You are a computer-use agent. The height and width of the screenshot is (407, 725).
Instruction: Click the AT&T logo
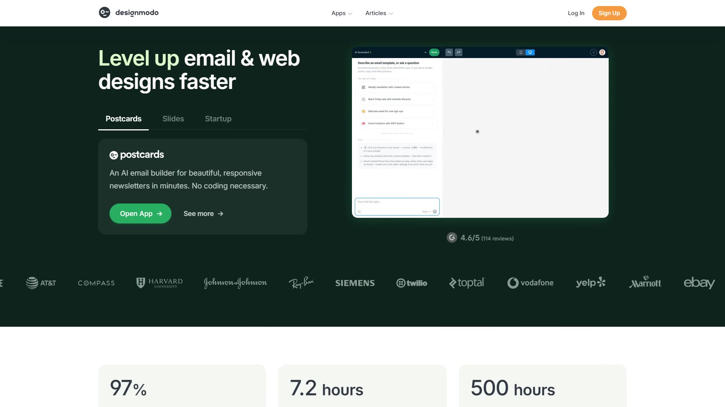(41, 283)
